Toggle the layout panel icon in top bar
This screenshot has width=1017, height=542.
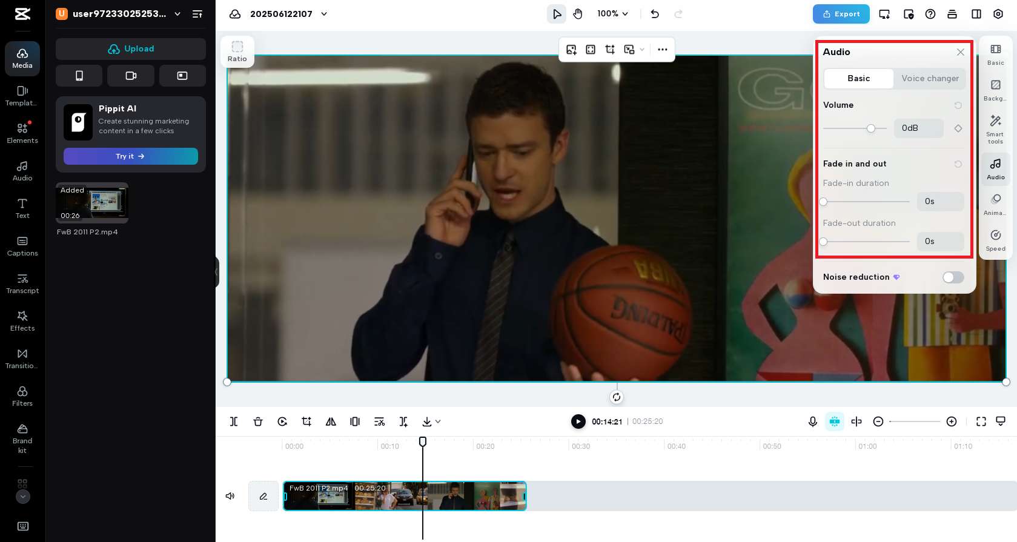coord(976,14)
